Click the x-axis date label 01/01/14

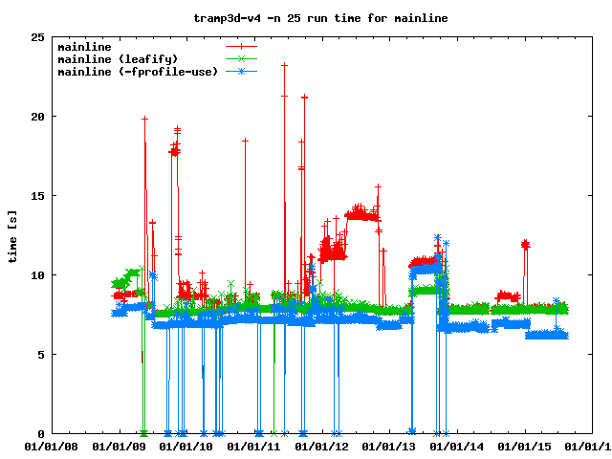point(458,446)
